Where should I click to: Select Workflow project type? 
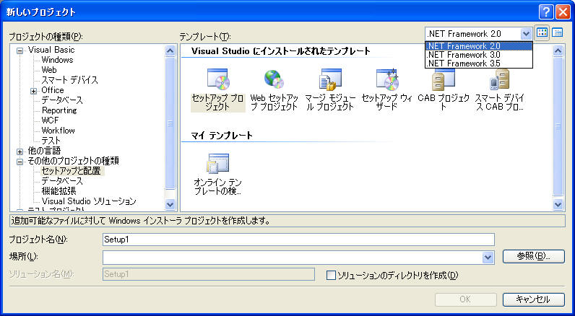coord(58,131)
